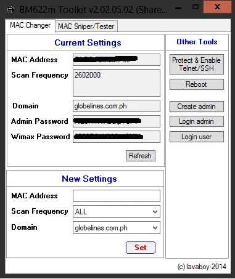Click the current Scan Frequency box showing 2602000
Screen dimensions: 235x279
117,83
